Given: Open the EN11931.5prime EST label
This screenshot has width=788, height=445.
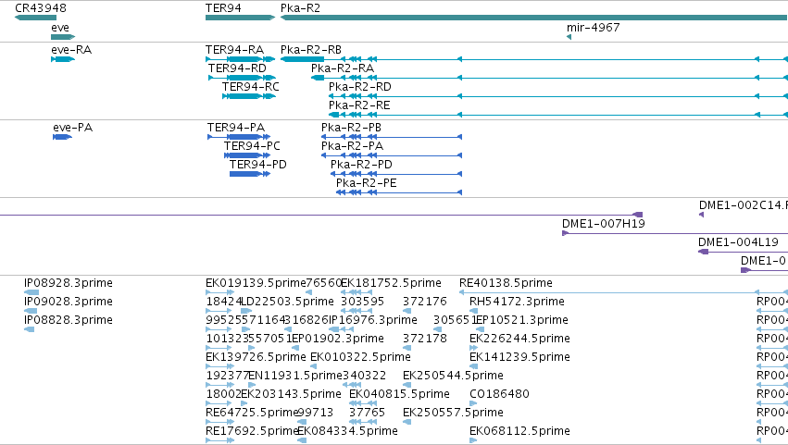Looking at the screenshot, I should (295, 377).
